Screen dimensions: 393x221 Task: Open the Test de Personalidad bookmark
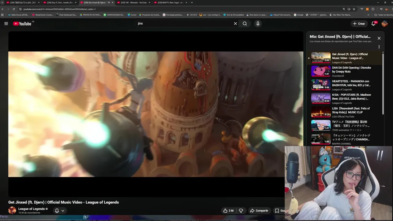[233, 15]
